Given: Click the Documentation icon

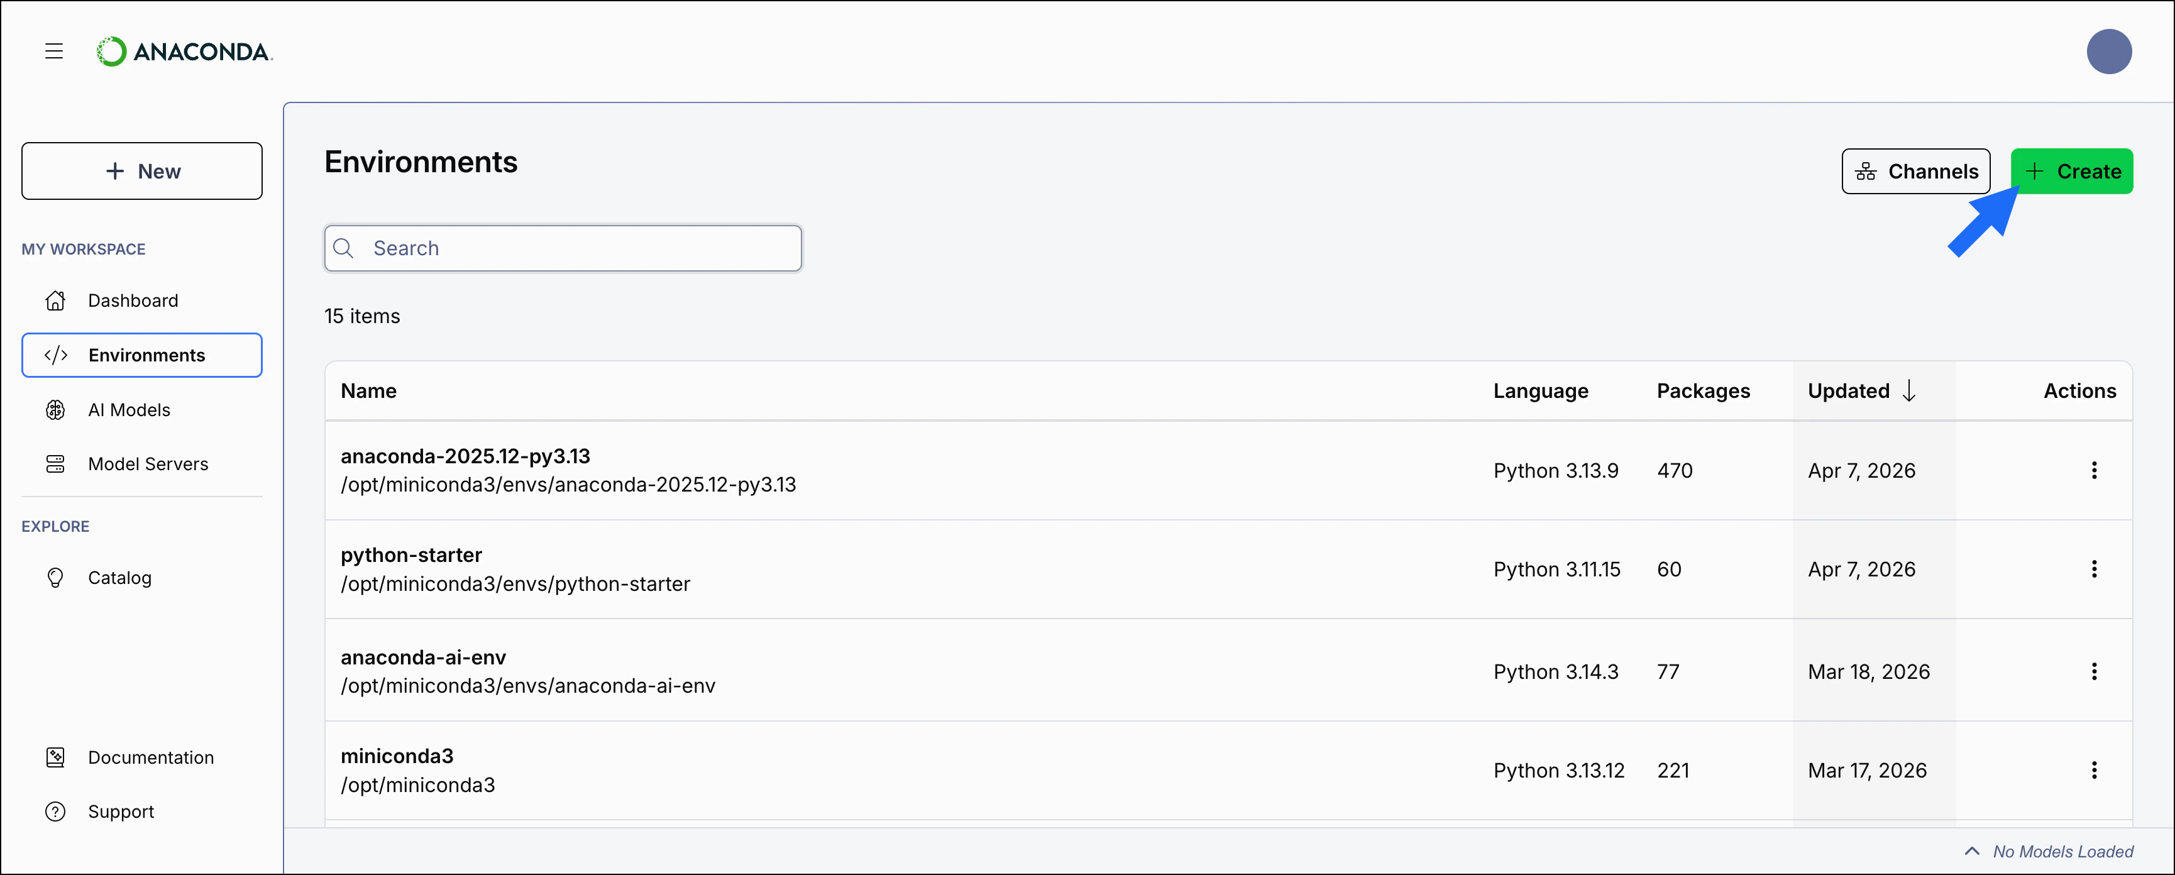Looking at the screenshot, I should pyautogui.click(x=55, y=757).
